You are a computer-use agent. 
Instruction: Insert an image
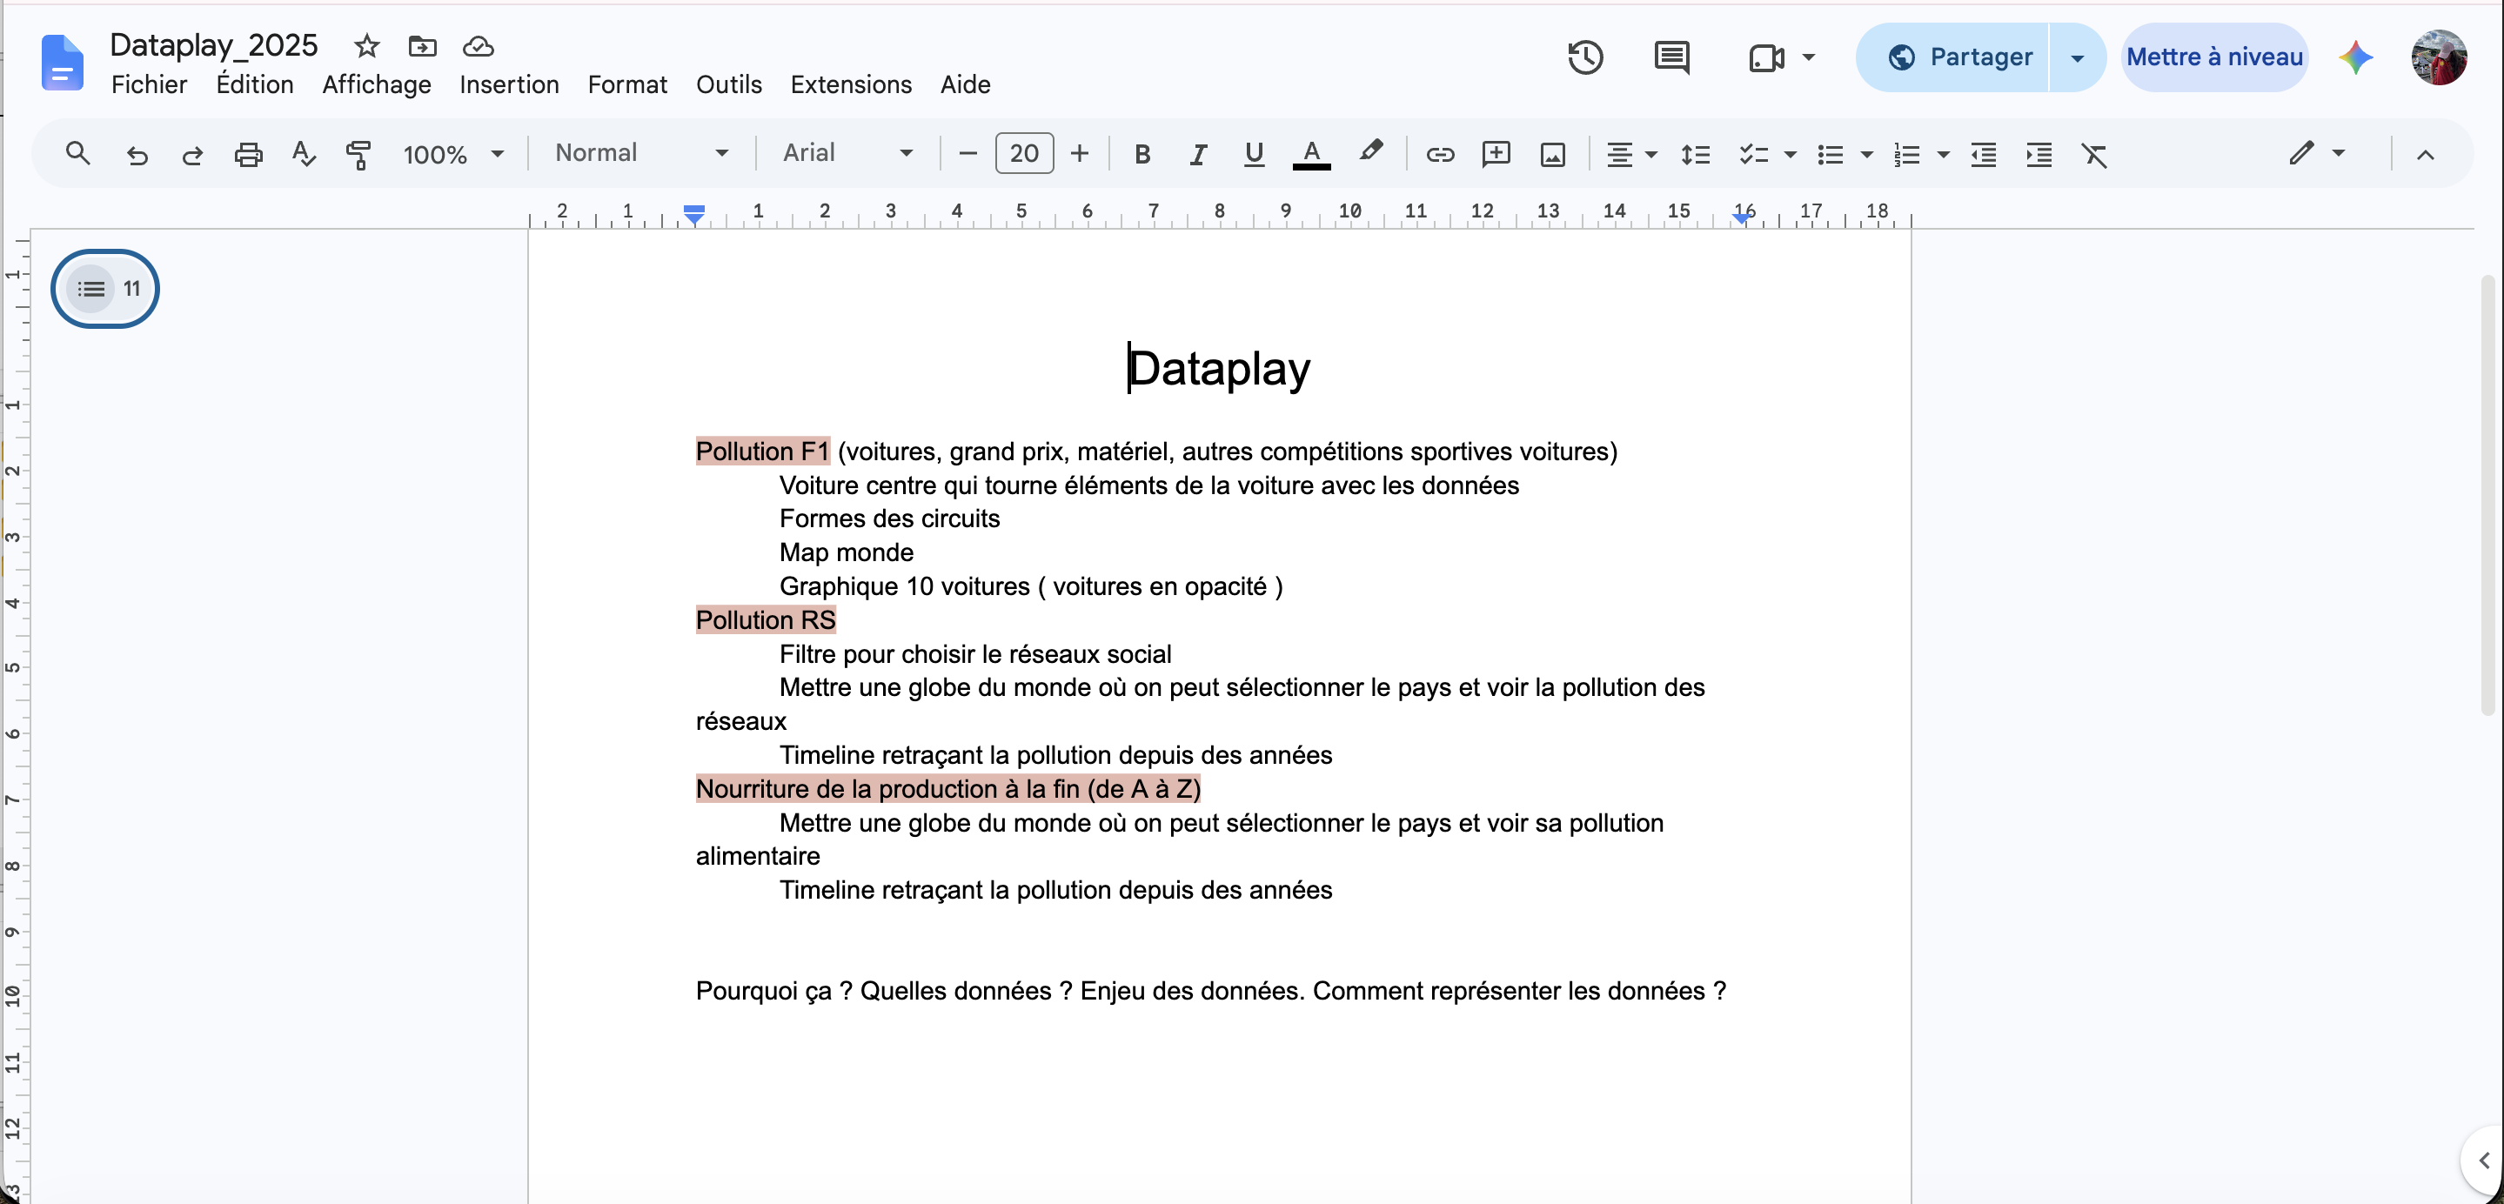[x=1552, y=153]
